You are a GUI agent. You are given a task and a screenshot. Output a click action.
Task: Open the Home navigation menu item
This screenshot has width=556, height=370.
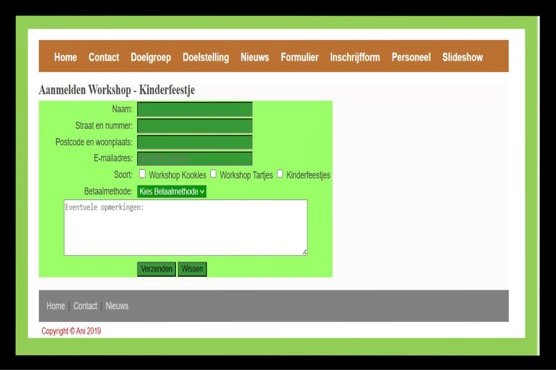point(65,57)
